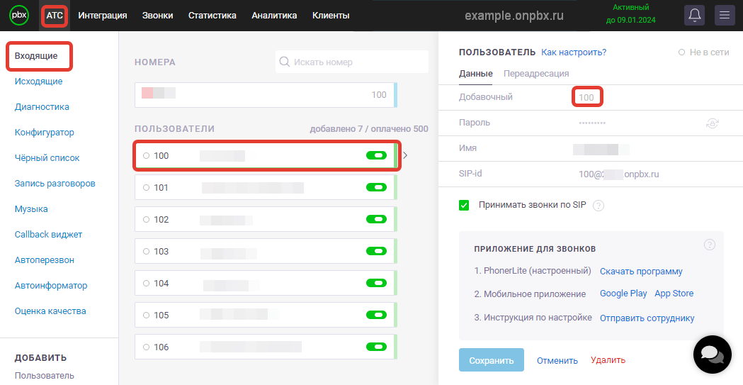Open help icon next to Принимать звонки по SIP

[599, 206]
